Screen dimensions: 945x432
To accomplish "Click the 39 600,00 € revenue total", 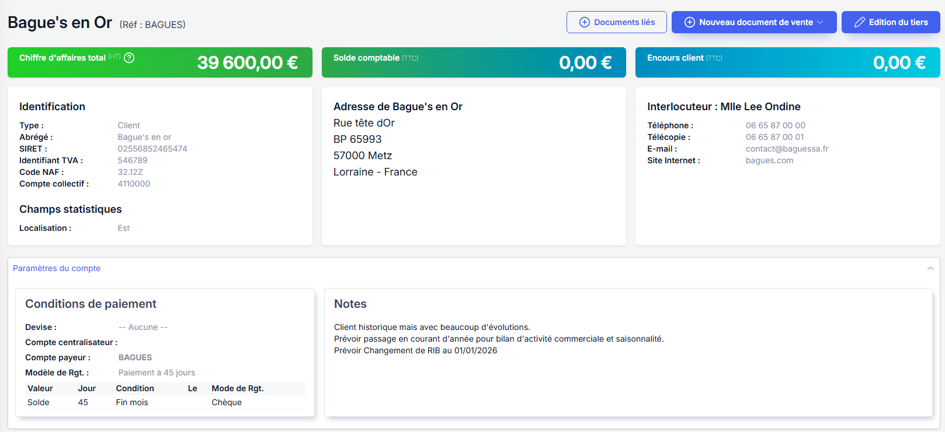I will pyautogui.click(x=248, y=62).
